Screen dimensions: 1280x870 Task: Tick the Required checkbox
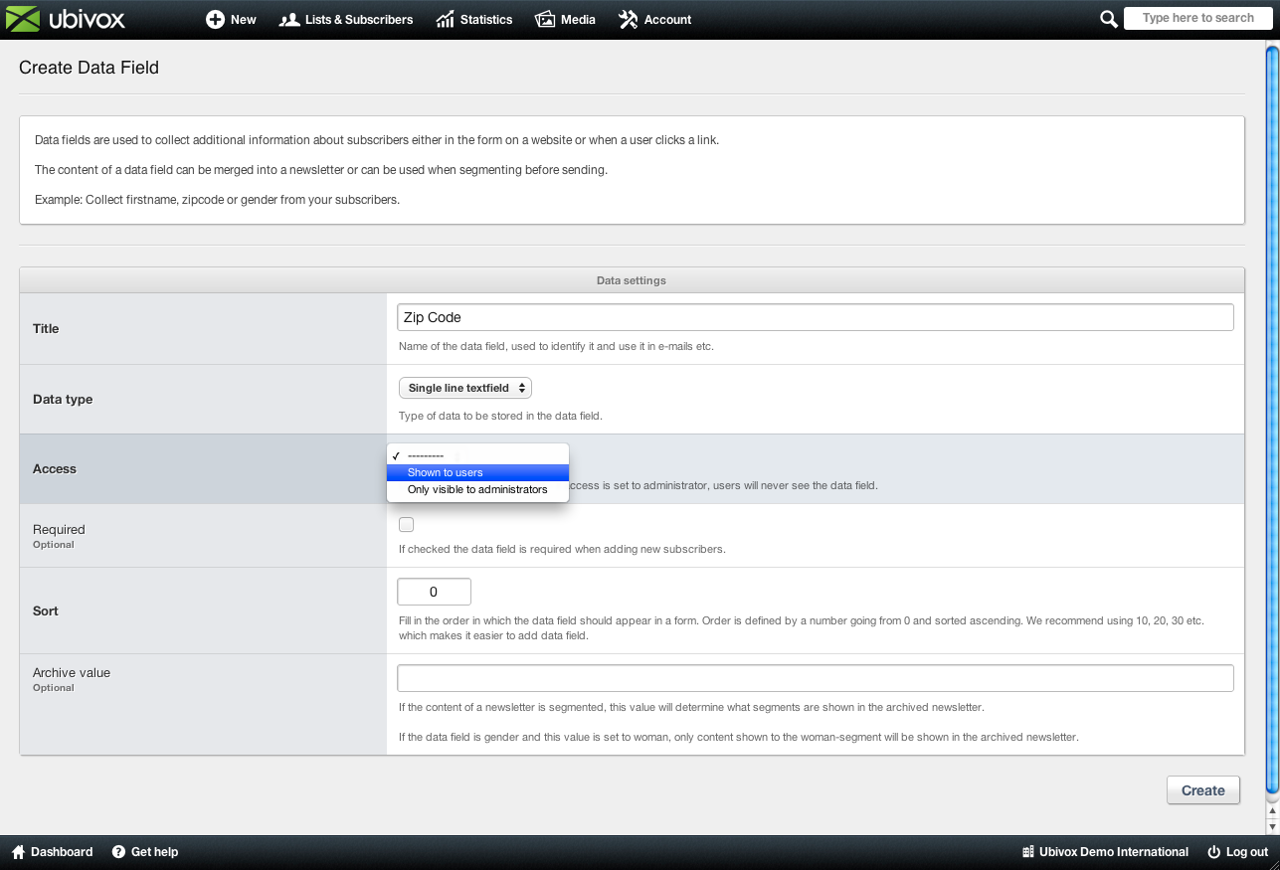click(406, 525)
